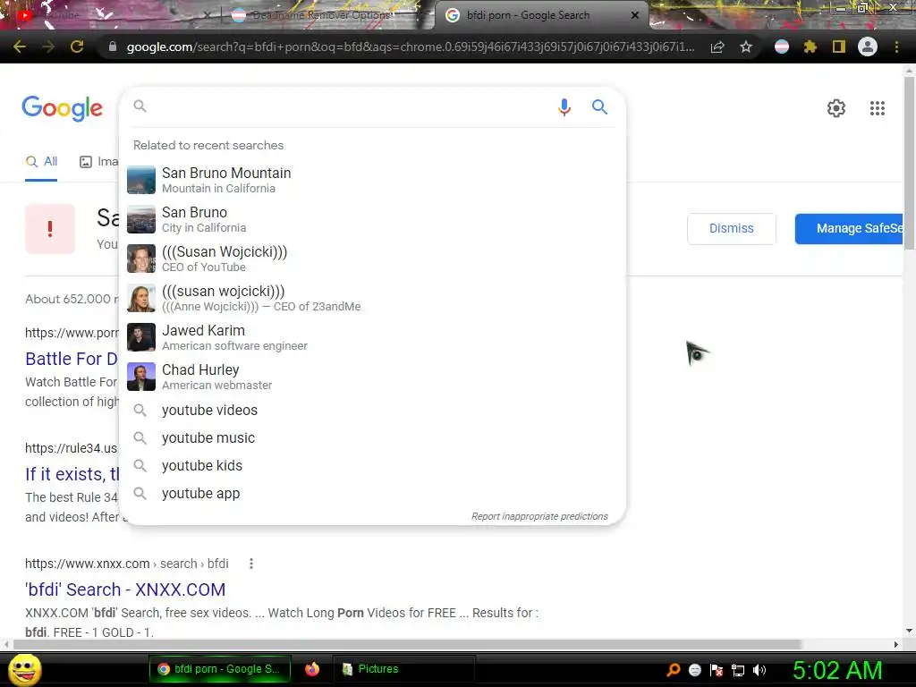Open three-dot options for xnxx.com result

click(251, 564)
